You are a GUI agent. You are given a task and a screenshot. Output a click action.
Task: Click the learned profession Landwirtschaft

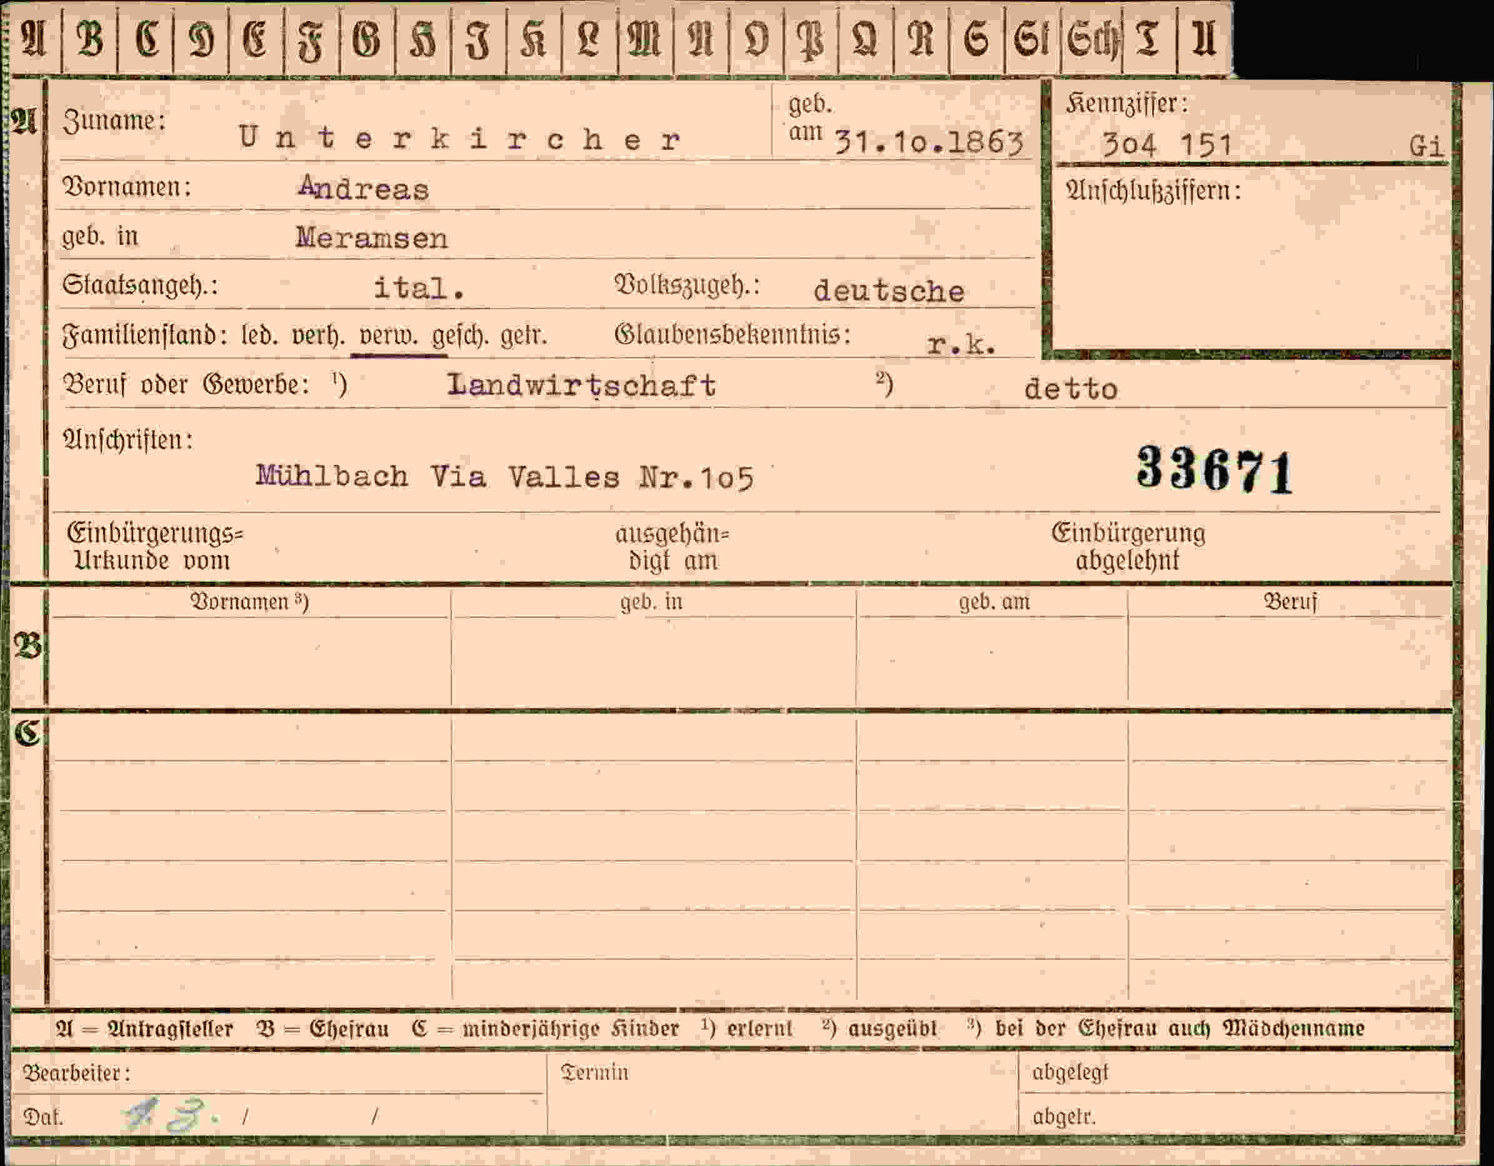point(581,385)
